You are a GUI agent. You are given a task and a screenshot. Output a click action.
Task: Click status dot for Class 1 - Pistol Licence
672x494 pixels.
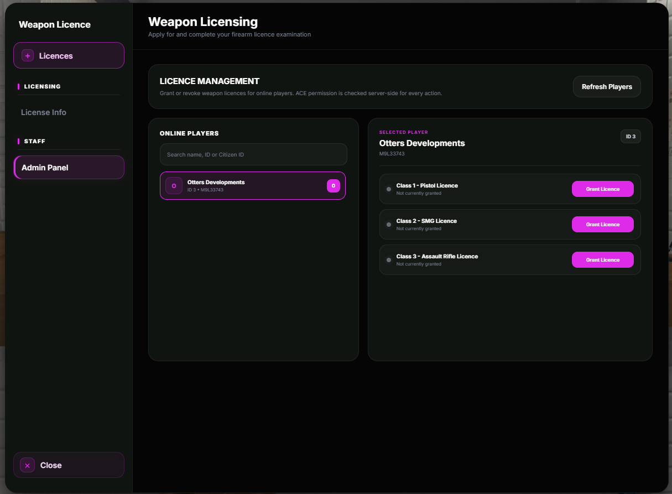[x=389, y=189]
